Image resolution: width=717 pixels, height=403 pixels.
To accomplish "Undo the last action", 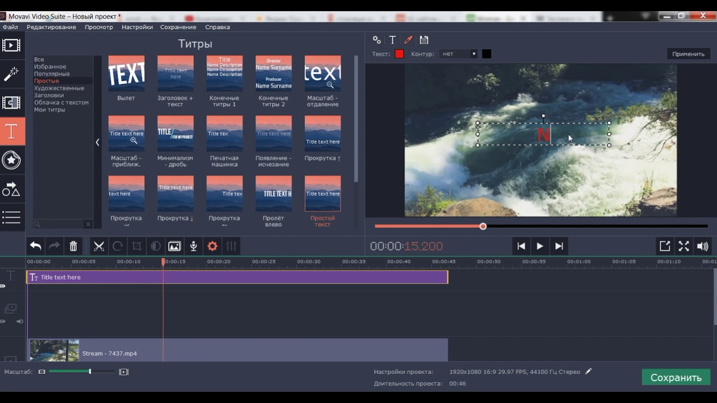I will (x=35, y=246).
